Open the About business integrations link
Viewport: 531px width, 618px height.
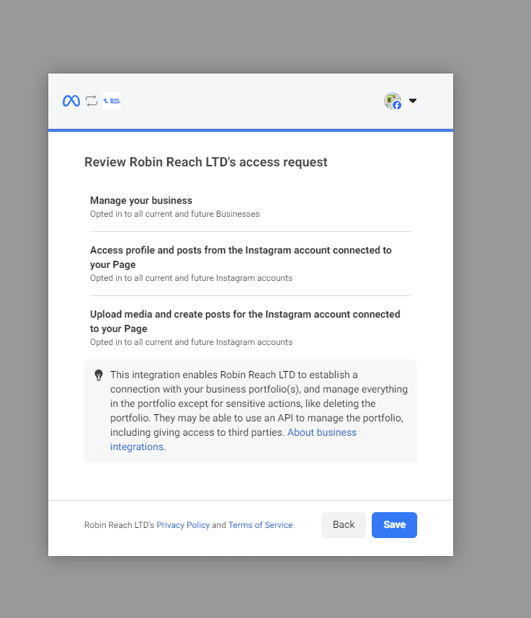(x=233, y=439)
